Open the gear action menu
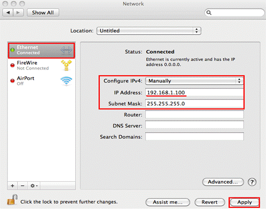The height and width of the screenshot is (209, 266). [x=34, y=186]
